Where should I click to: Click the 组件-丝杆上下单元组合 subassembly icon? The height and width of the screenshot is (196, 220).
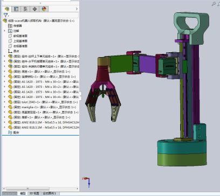(x=10, y=56)
